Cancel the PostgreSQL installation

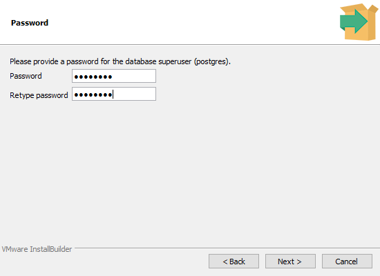(347, 261)
